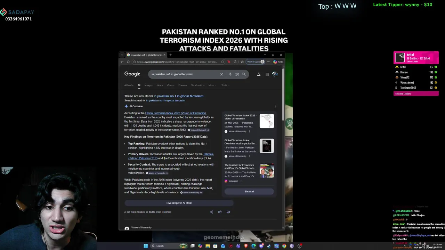Open the Google account avatar
The width and height of the screenshot is (445, 250).
[275, 74]
